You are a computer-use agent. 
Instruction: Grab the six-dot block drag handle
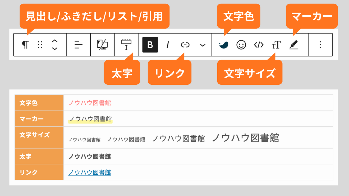click(x=40, y=45)
